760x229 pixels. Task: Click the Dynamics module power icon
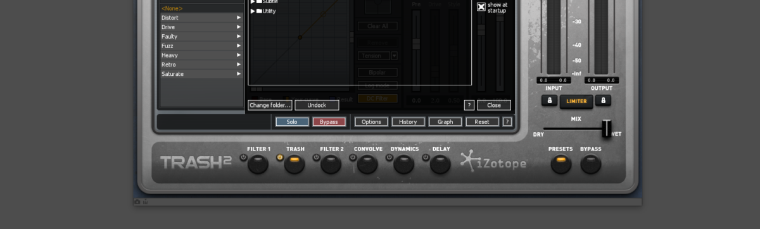[389, 157]
